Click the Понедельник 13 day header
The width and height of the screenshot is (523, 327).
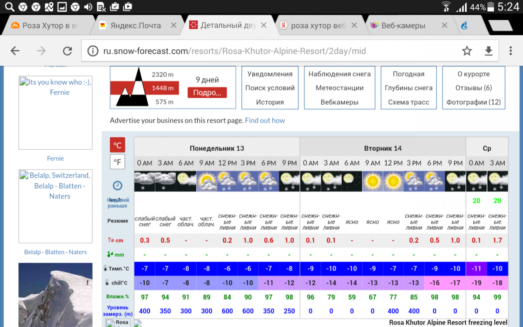pyautogui.click(x=217, y=148)
